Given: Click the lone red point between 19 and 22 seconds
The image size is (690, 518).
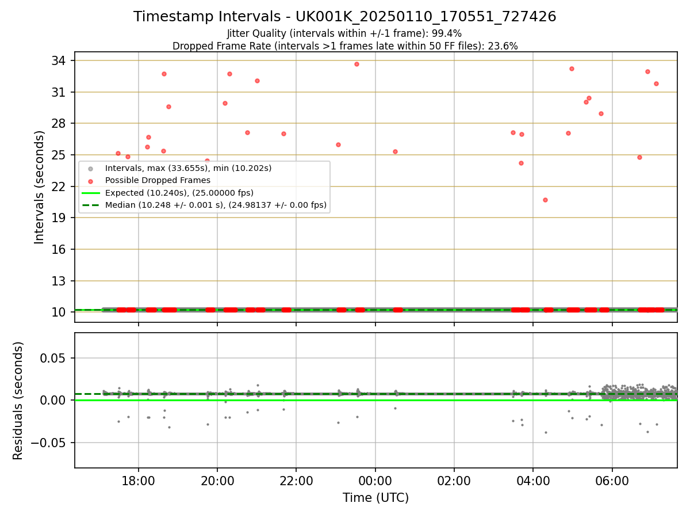Looking at the screenshot, I should coord(545,200).
